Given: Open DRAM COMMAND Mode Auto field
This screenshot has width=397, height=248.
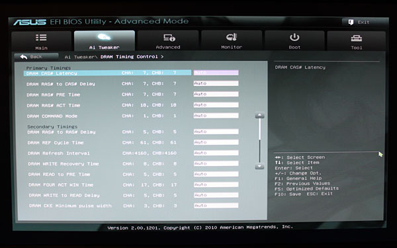Looking at the screenshot, I should 216,116.
